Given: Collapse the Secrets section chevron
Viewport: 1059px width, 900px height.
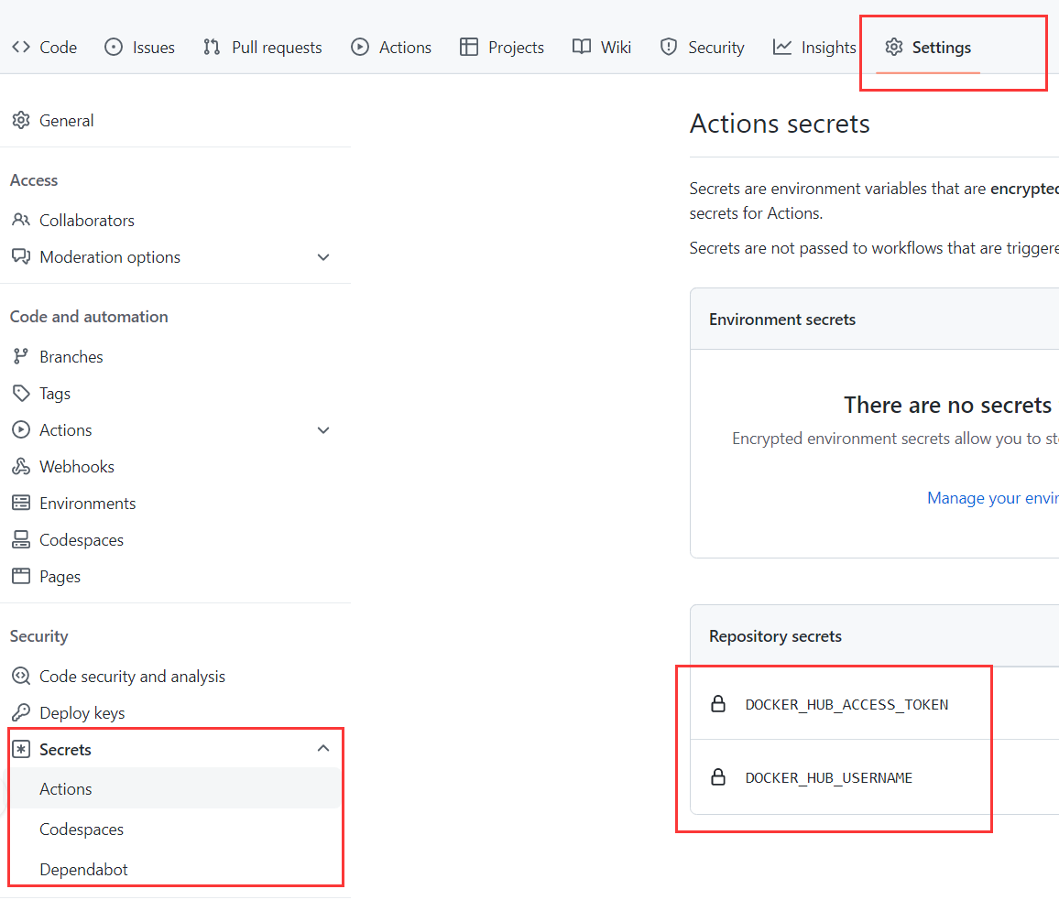Looking at the screenshot, I should 323,749.
